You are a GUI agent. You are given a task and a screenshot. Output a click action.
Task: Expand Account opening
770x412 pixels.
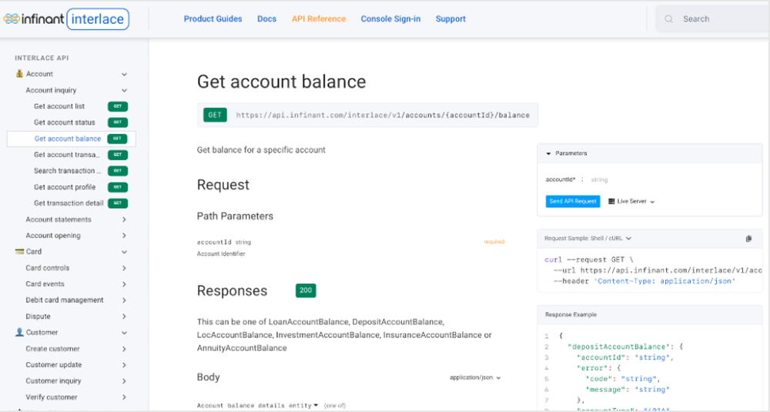[124, 236]
